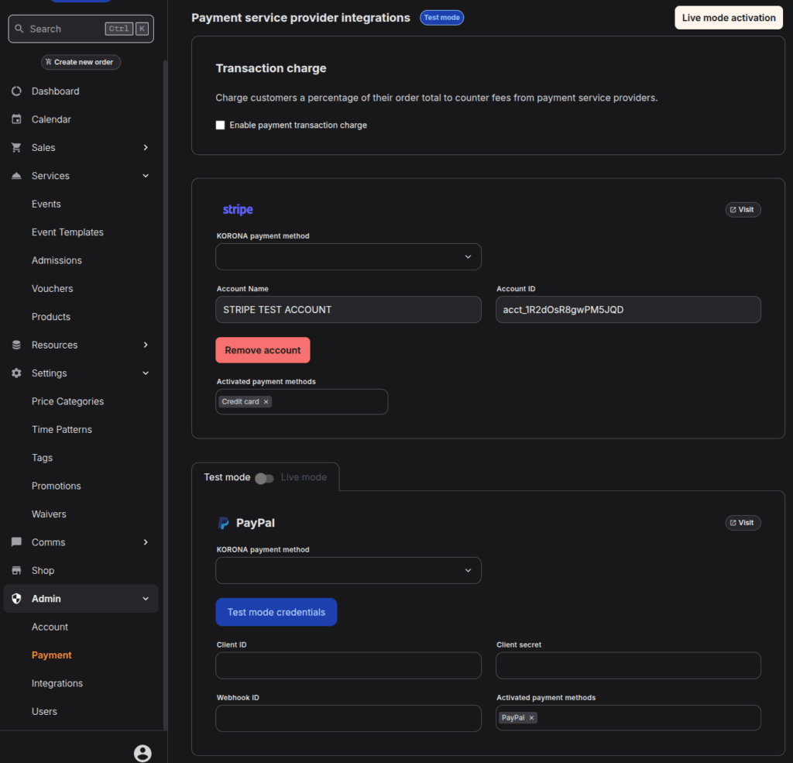Click Visit link for PayPal
The image size is (793, 763).
click(x=743, y=523)
